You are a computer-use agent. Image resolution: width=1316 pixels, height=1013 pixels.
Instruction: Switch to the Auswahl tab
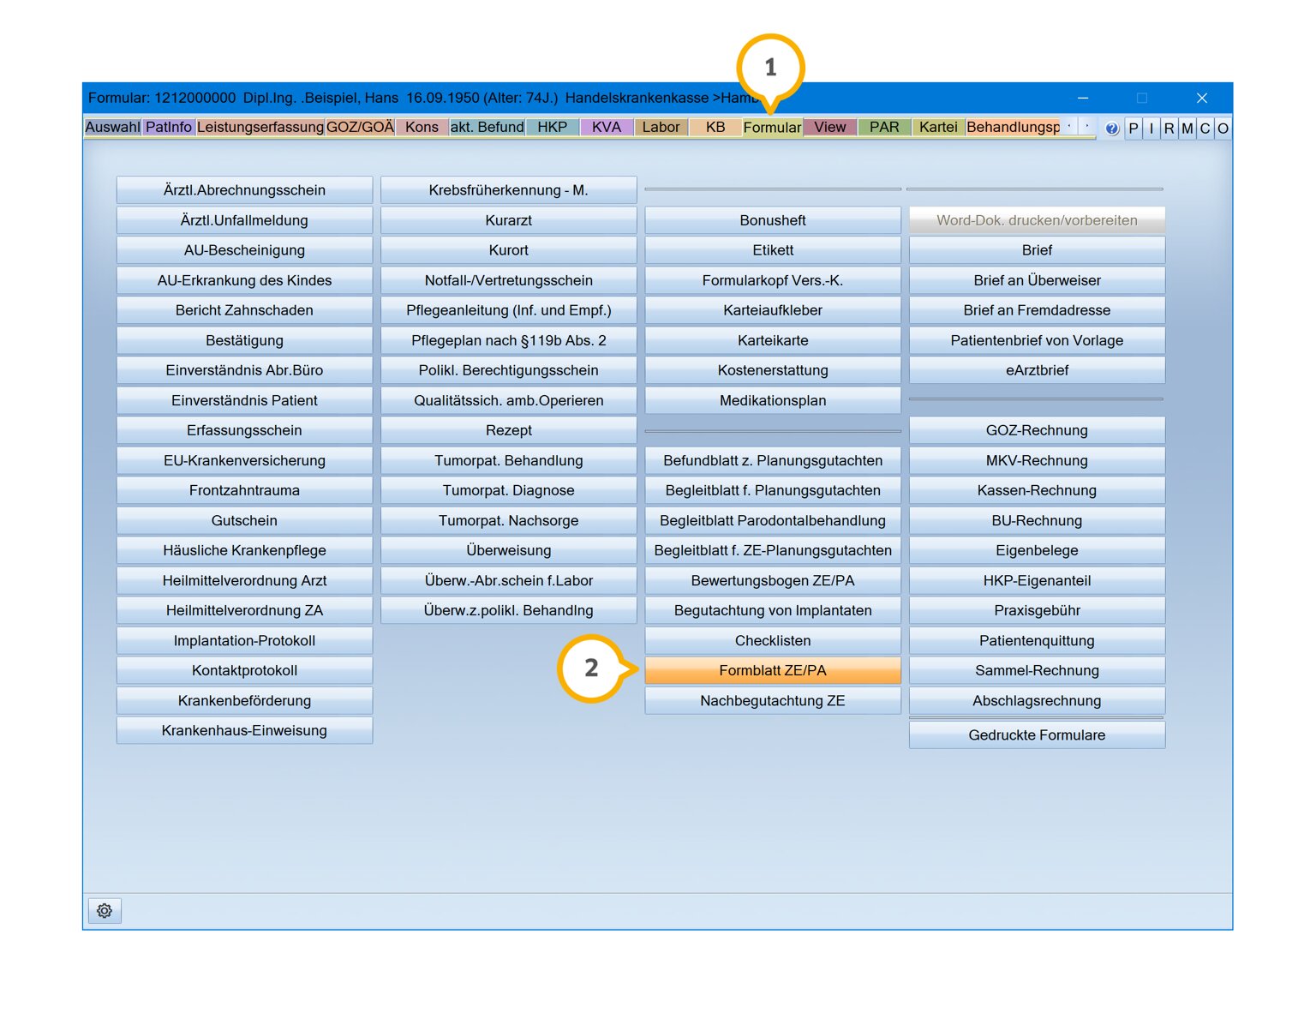point(112,127)
